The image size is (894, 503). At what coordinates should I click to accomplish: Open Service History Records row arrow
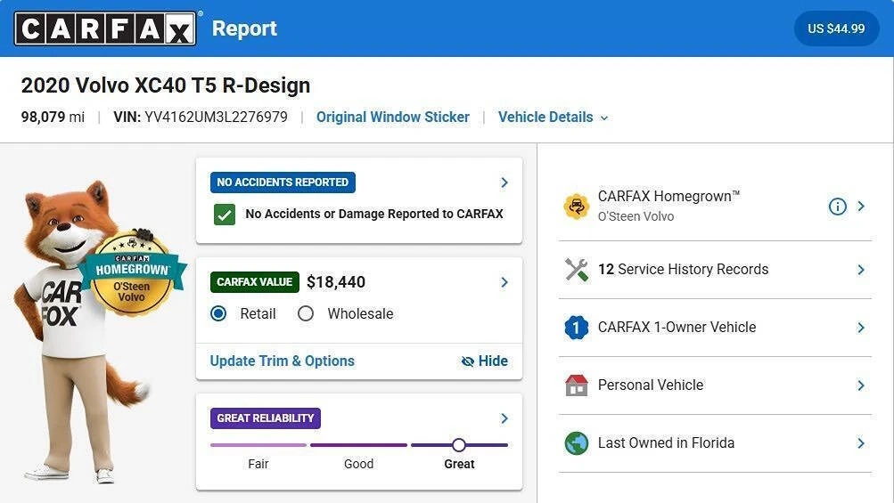pos(862,270)
